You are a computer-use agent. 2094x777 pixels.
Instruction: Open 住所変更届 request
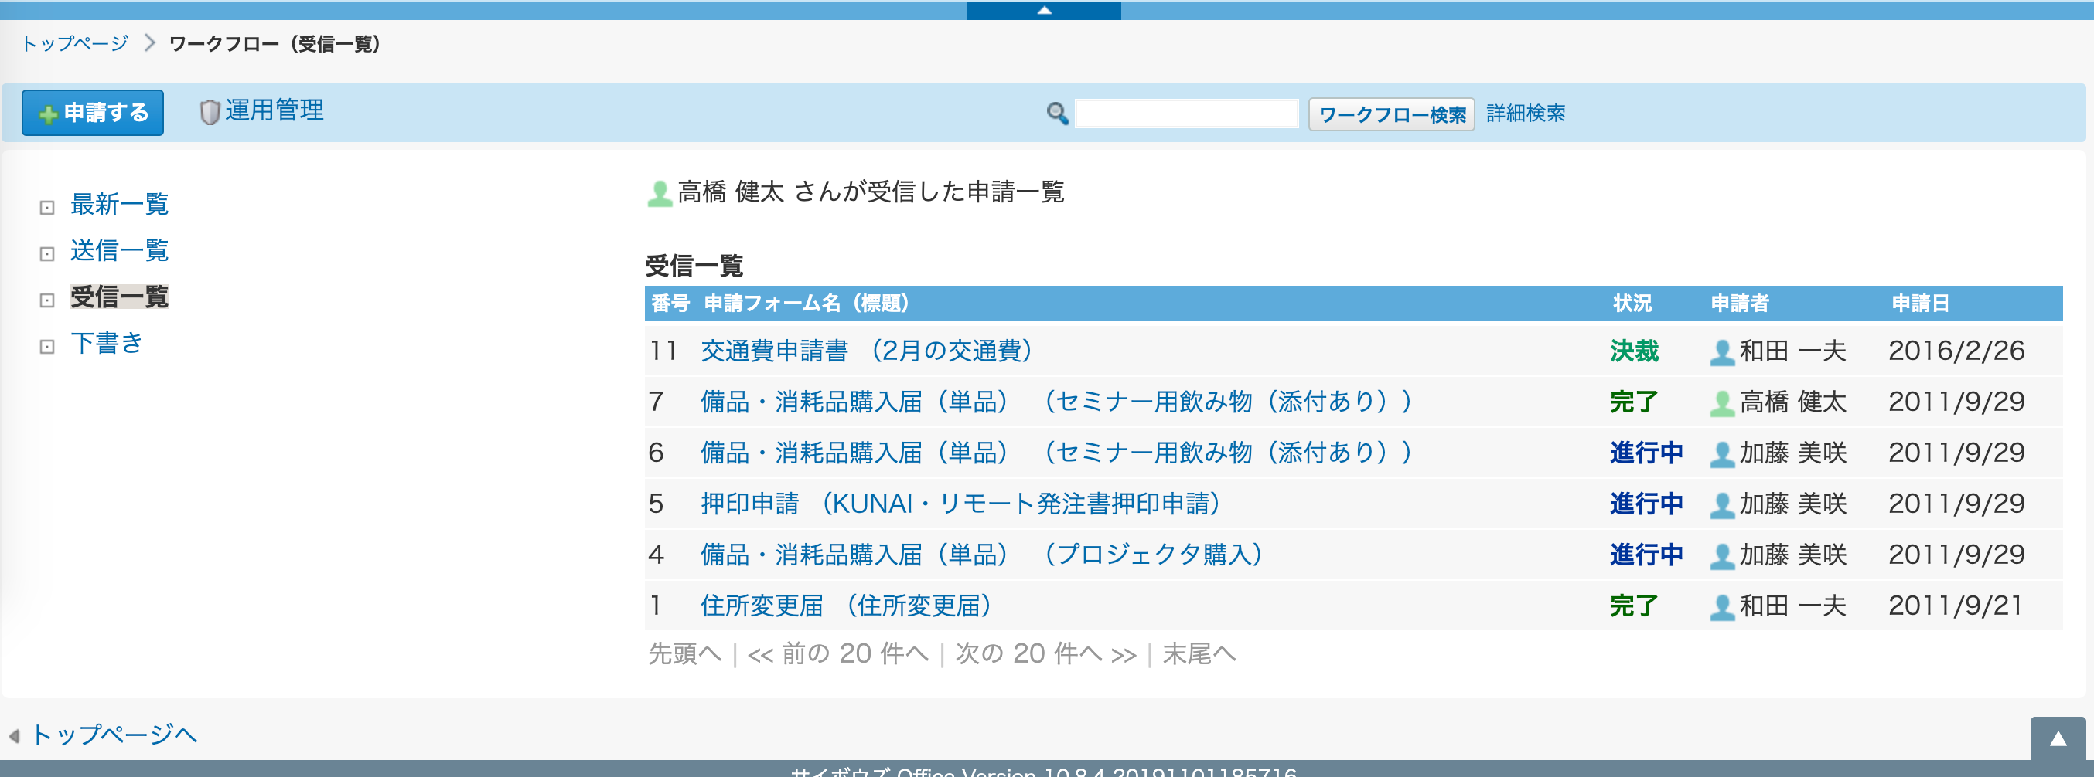[846, 606]
